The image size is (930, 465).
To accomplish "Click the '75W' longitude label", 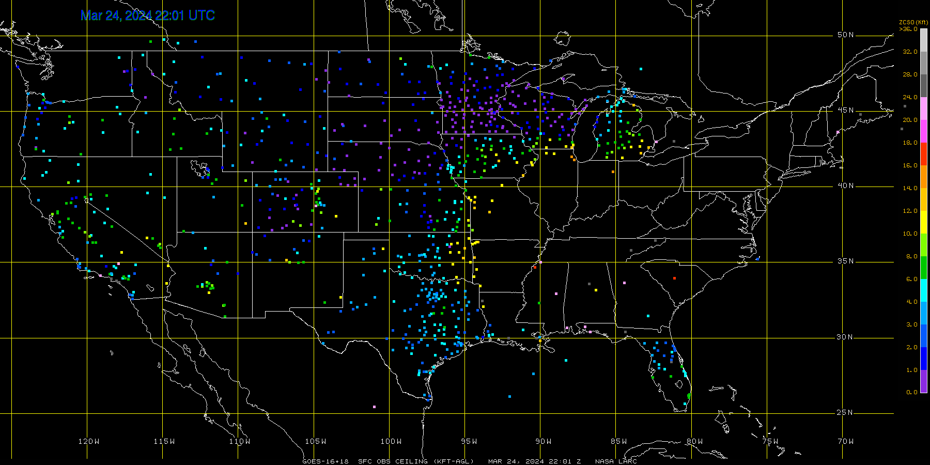I will pyautogui.click(x=770, y=441).
